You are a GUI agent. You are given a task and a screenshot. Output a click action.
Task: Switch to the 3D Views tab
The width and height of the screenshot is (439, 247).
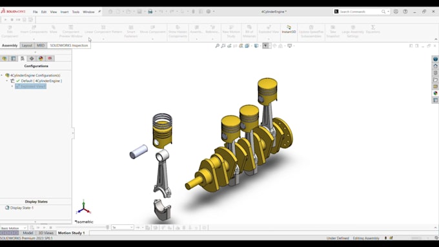click(x=46, y=233)
